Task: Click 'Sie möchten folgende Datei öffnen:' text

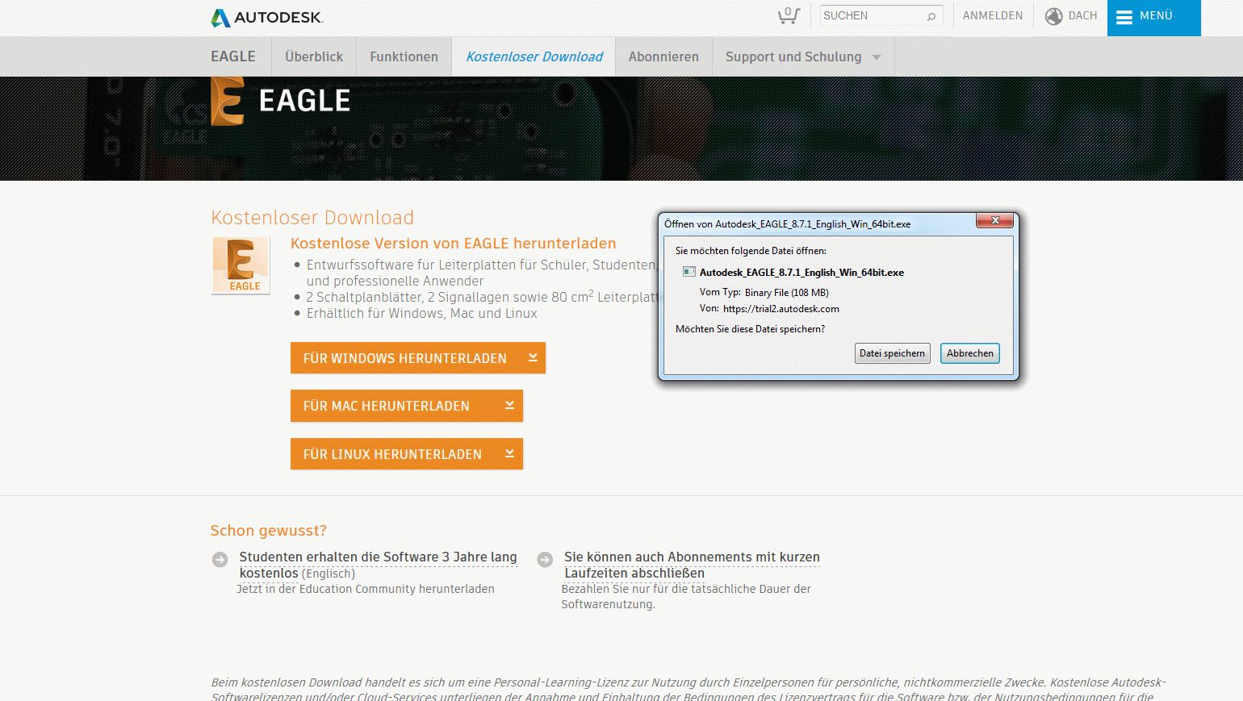Action: [751, 251]
